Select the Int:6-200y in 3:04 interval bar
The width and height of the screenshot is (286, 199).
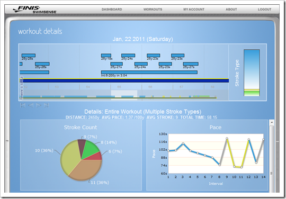[x=149, y=73]
